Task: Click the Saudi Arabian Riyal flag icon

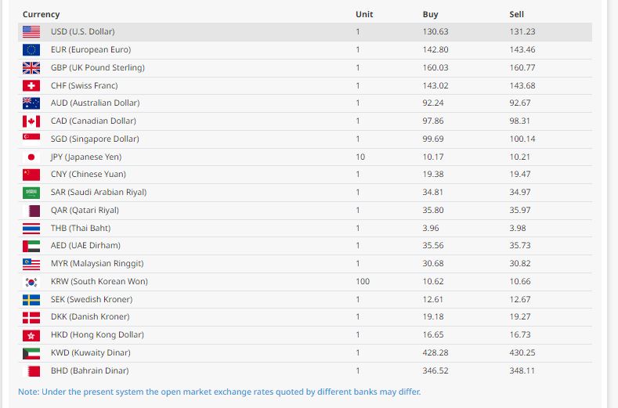Action: 31,193
